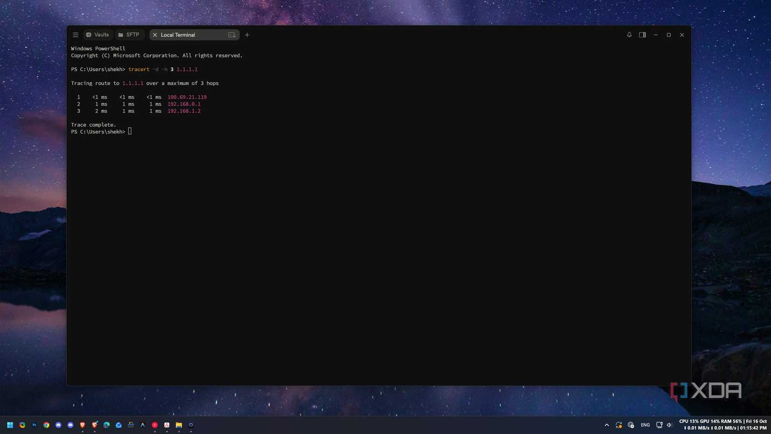Open Google Chrome from the taskbar
Viewport: 771px width, 434px height.
46,425
